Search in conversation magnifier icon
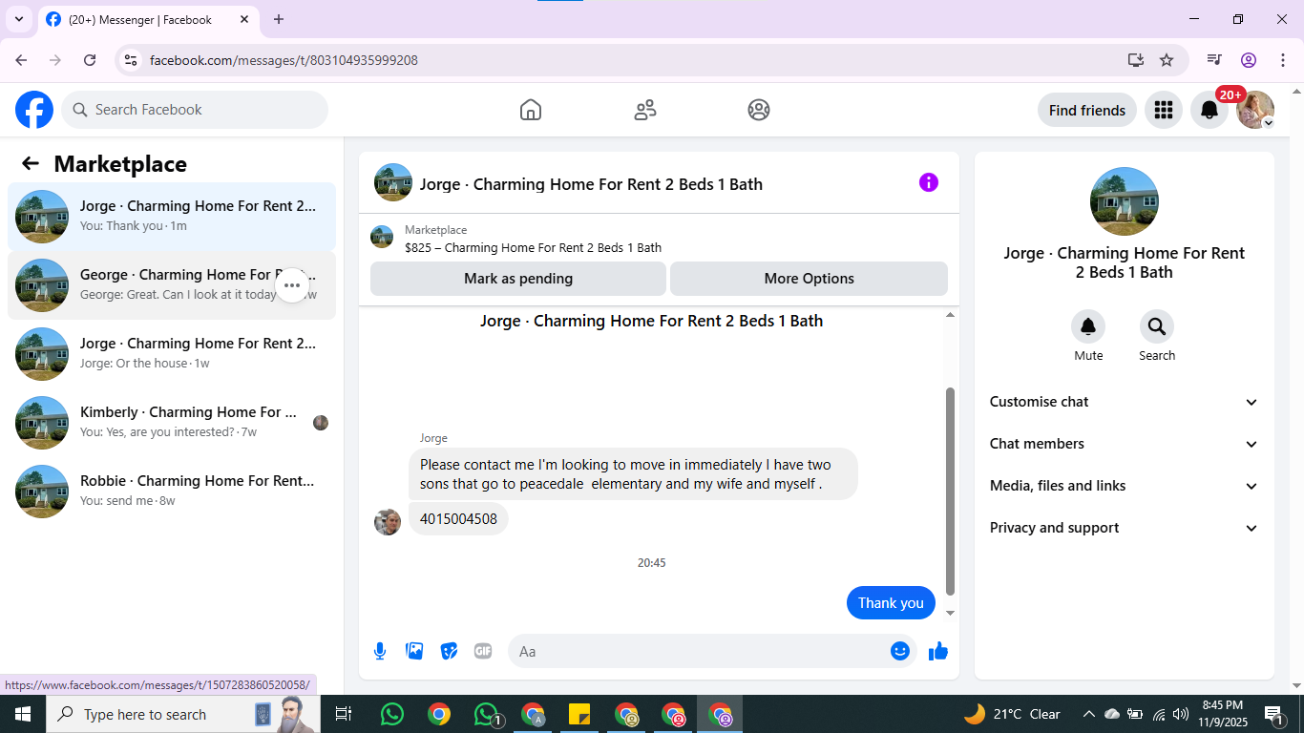 (1157, 326)
